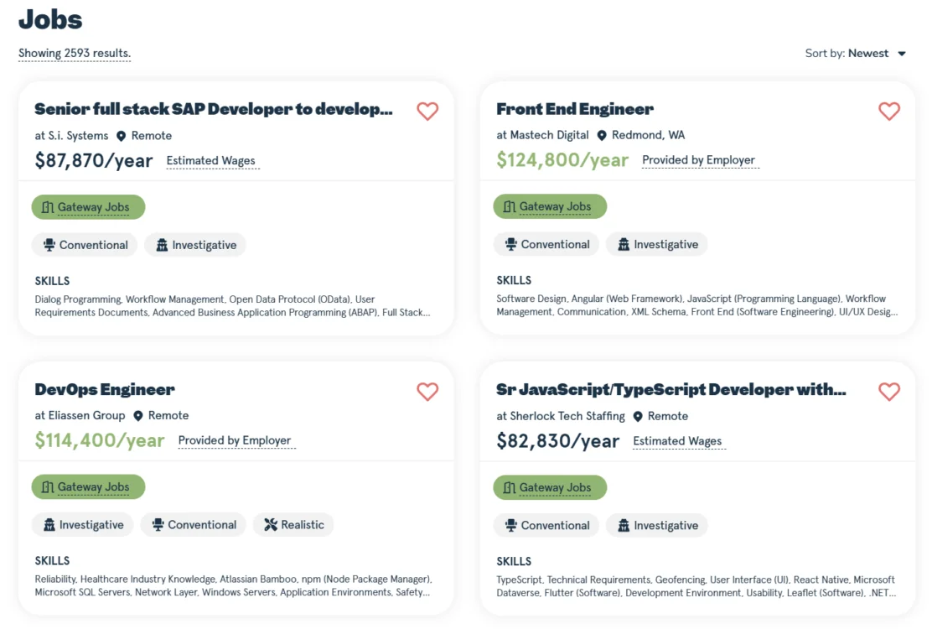Click Gateway Jobs badge on S.i. Systems card

(x=88, y=207)
